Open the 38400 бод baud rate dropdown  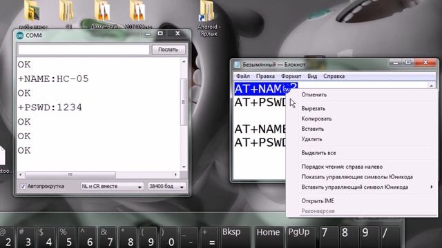coord(166,186)
